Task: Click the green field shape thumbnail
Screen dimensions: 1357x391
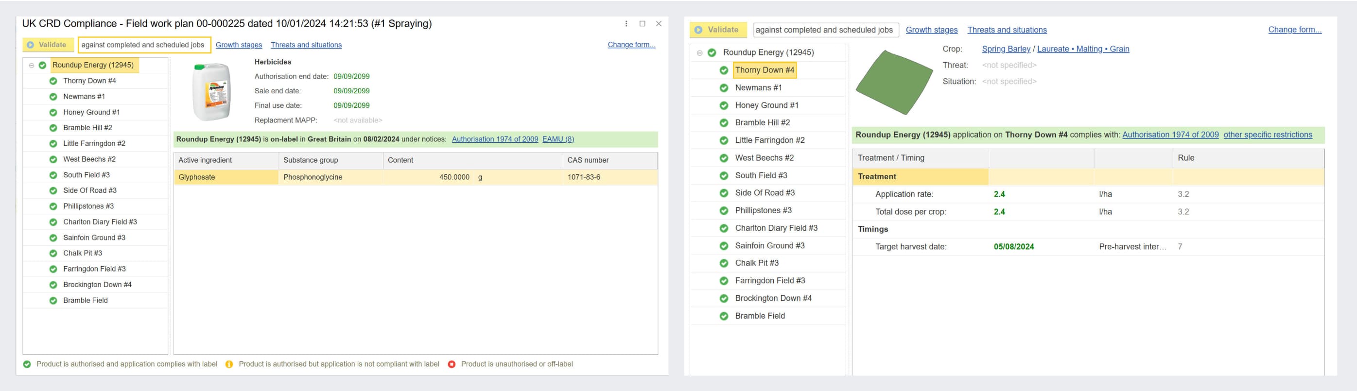Action: (893, 82)
